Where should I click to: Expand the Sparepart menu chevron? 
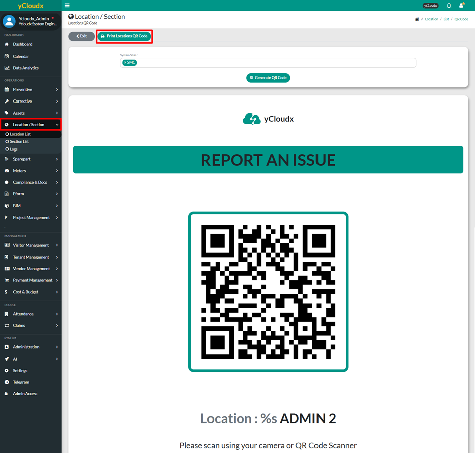[x=57, y=159]
